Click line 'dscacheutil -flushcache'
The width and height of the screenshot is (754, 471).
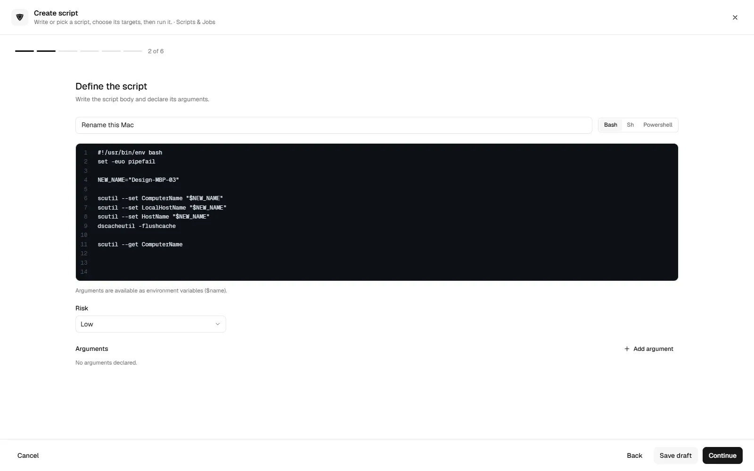pyautogui.click(x=137, y=226)
